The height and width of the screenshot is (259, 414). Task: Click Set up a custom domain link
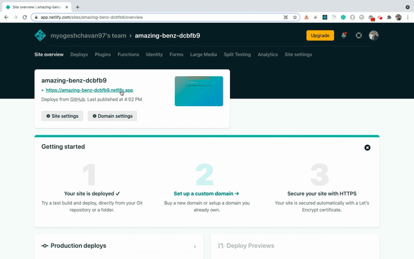pos(206,193)
